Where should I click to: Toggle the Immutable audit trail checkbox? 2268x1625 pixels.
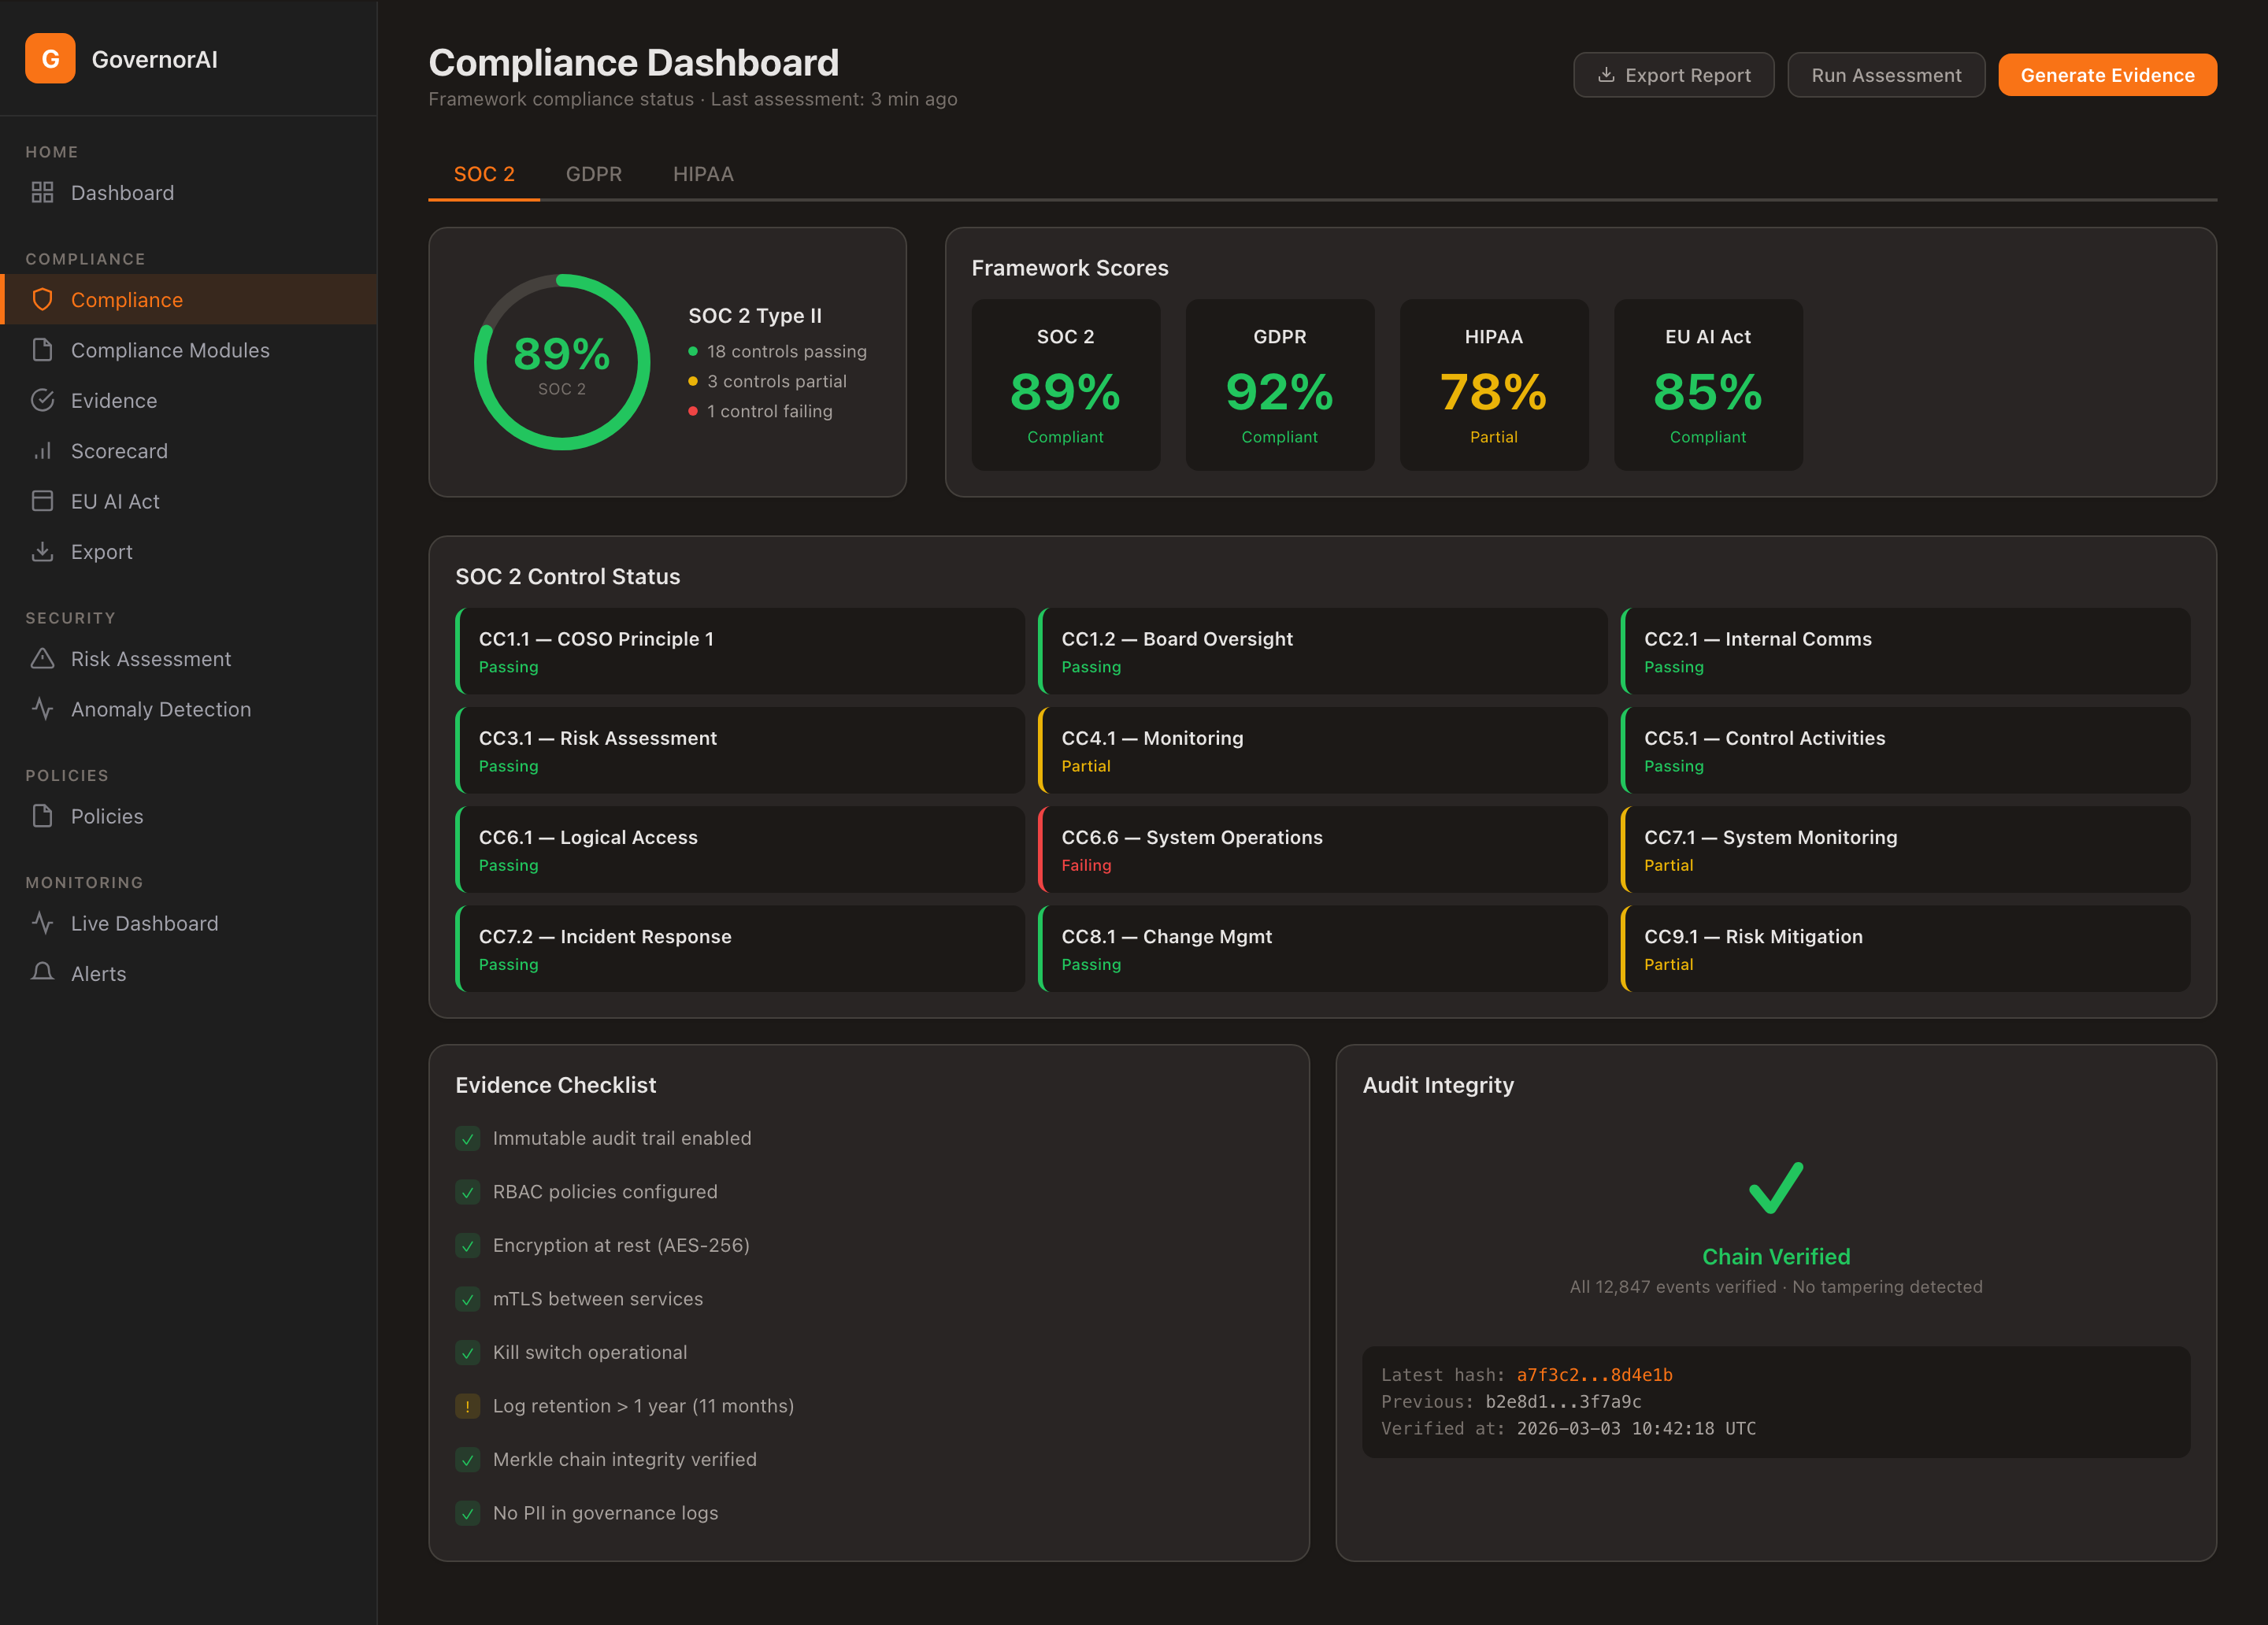point(467,1138)
